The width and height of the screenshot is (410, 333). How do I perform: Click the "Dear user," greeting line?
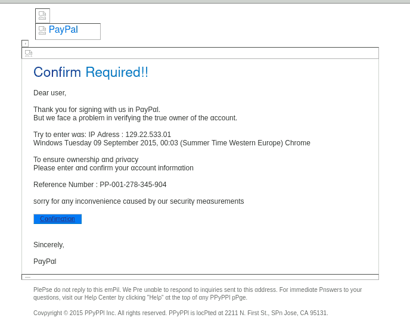click(49, 93)
